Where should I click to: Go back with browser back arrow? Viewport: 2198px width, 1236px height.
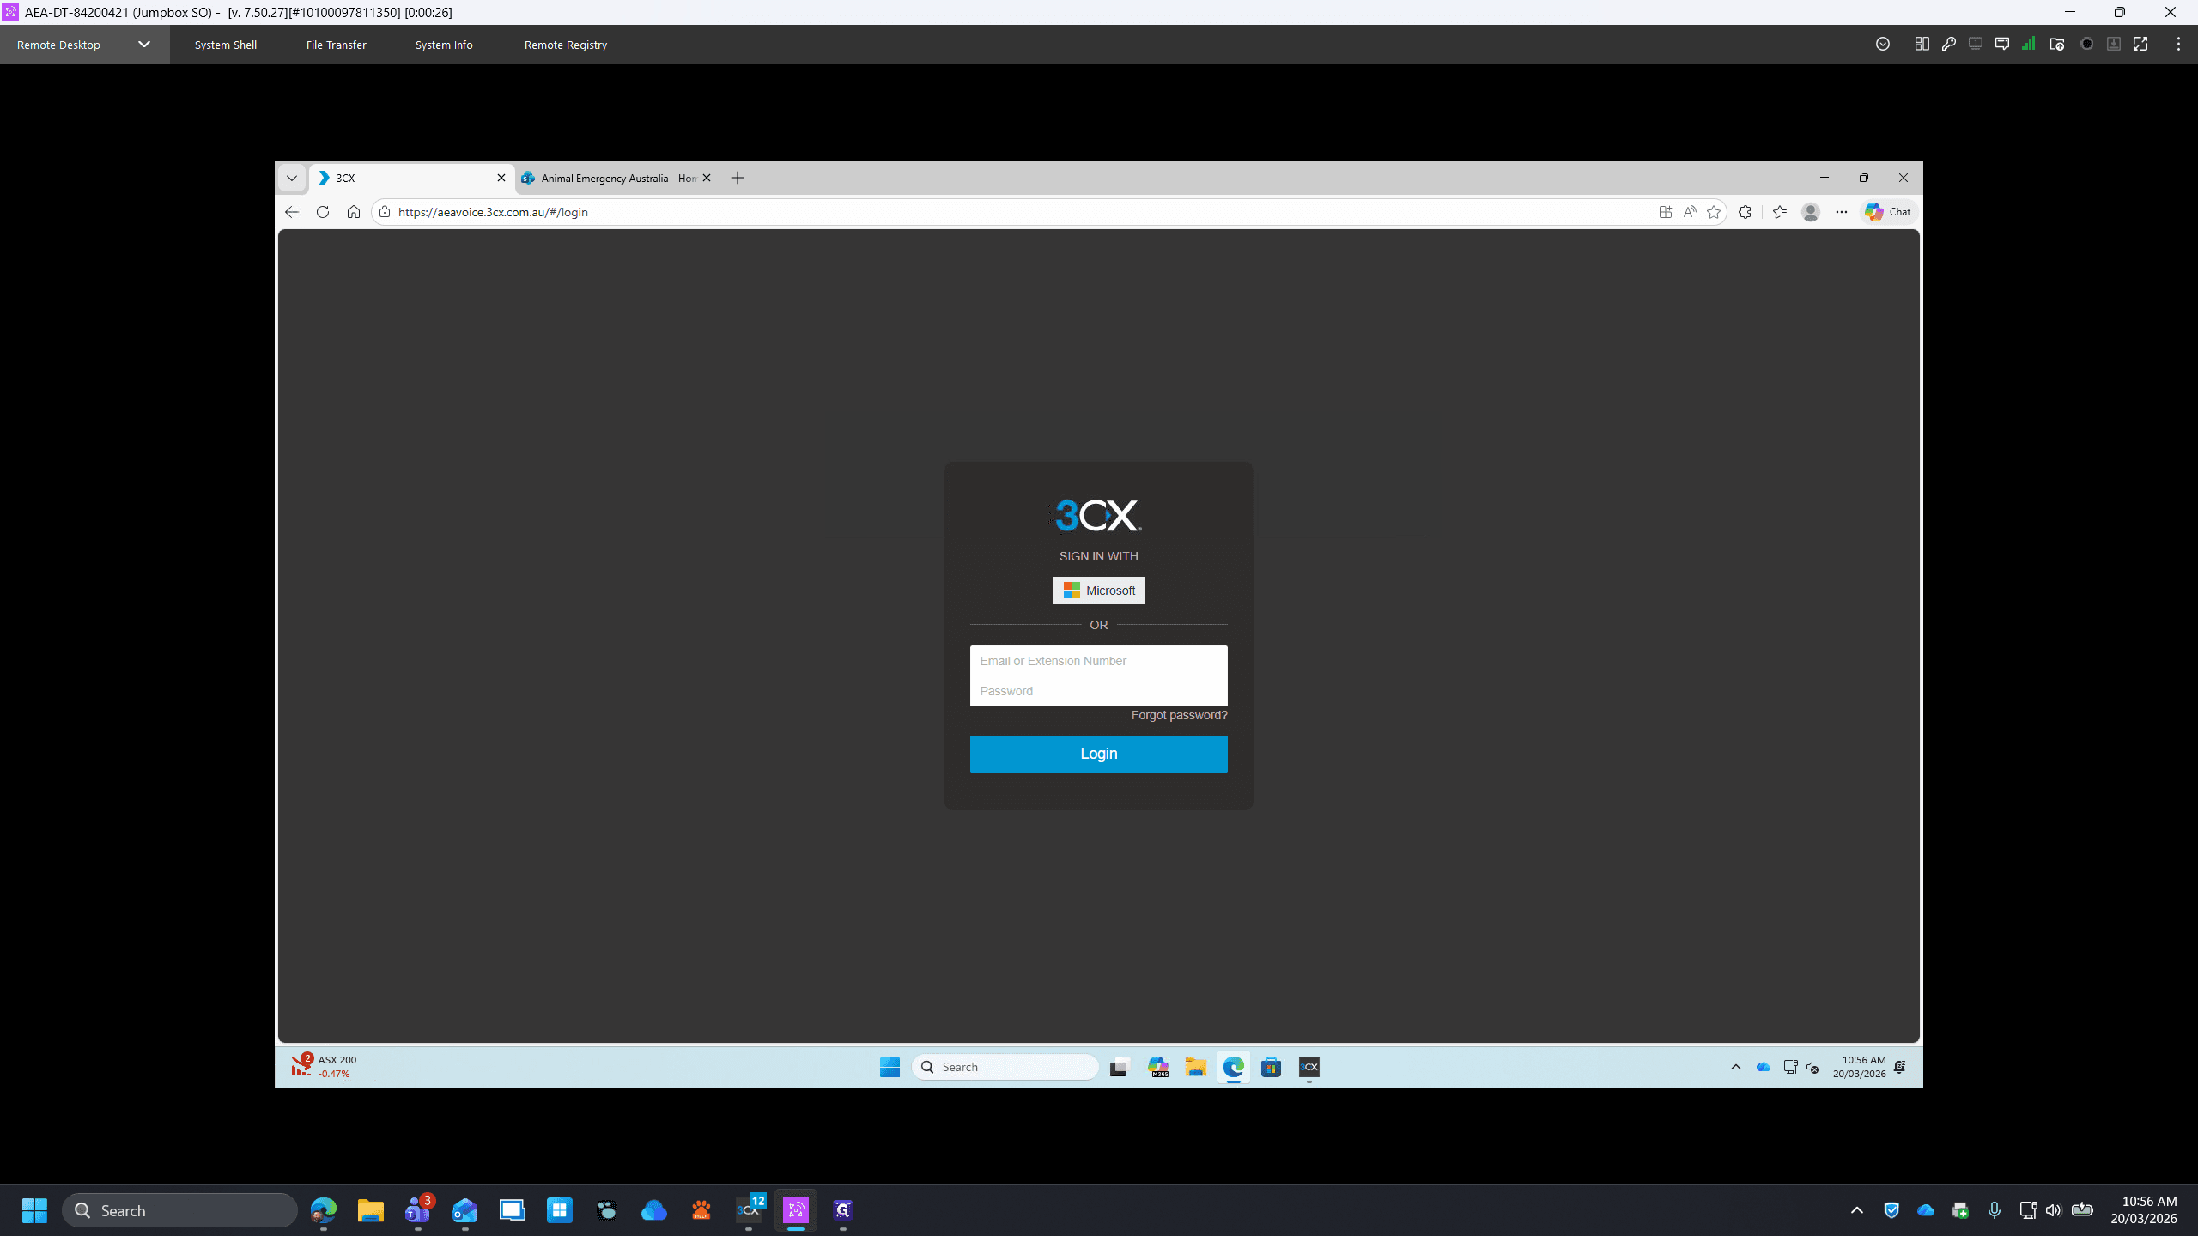(x=292, y=212)
